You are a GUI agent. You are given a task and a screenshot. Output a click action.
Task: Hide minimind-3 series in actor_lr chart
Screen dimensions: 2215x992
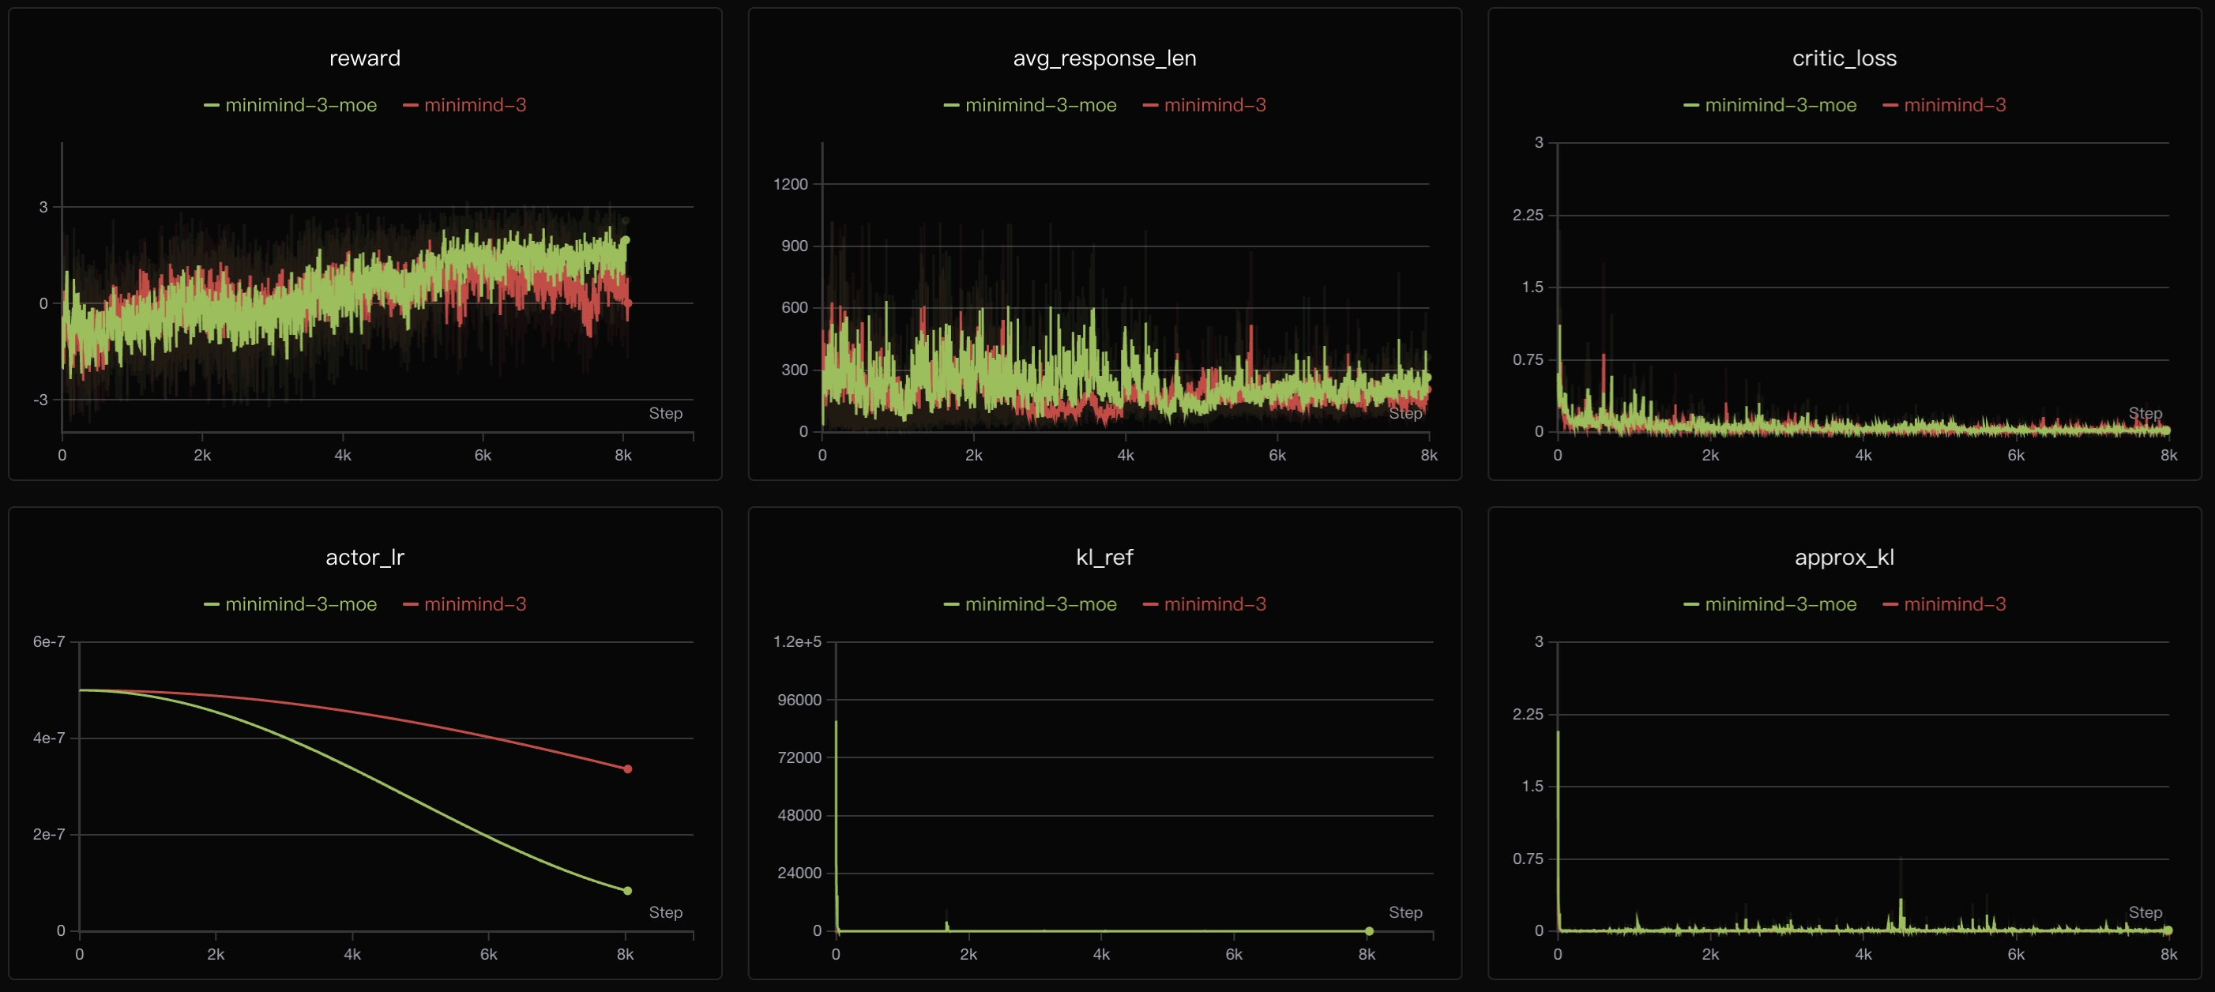tap(474, 604)
